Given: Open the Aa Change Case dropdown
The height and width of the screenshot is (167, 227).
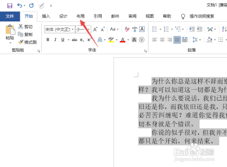Looking at the screenshot, I should pyautogui.click(x=114, y=29).
